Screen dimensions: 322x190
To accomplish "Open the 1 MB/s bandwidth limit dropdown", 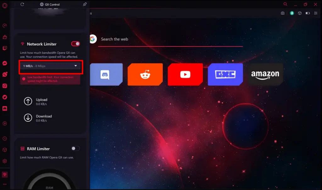I will point(50,66).
